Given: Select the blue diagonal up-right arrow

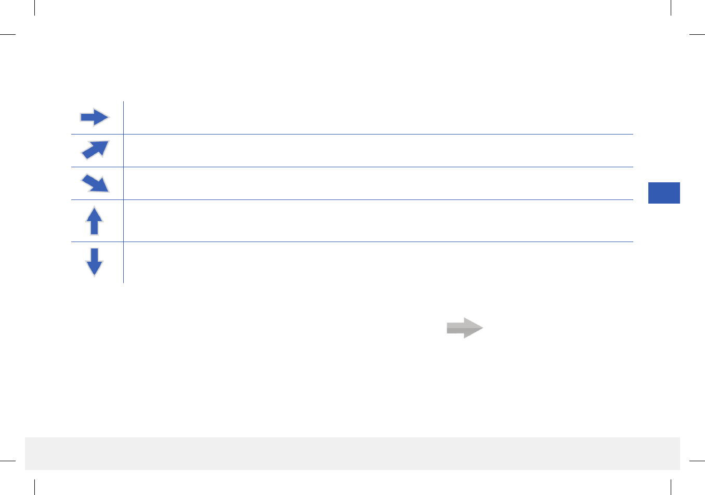Looking at the screenshot, I should point(95,150).
